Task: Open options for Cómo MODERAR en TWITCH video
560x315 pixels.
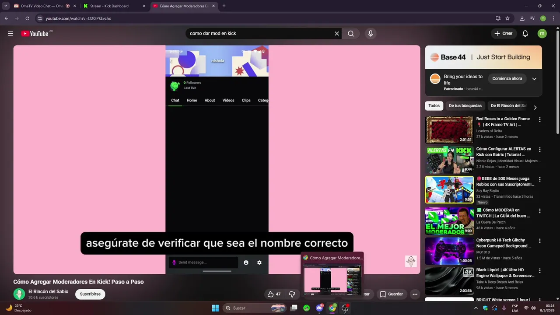Action: (539, 211)
